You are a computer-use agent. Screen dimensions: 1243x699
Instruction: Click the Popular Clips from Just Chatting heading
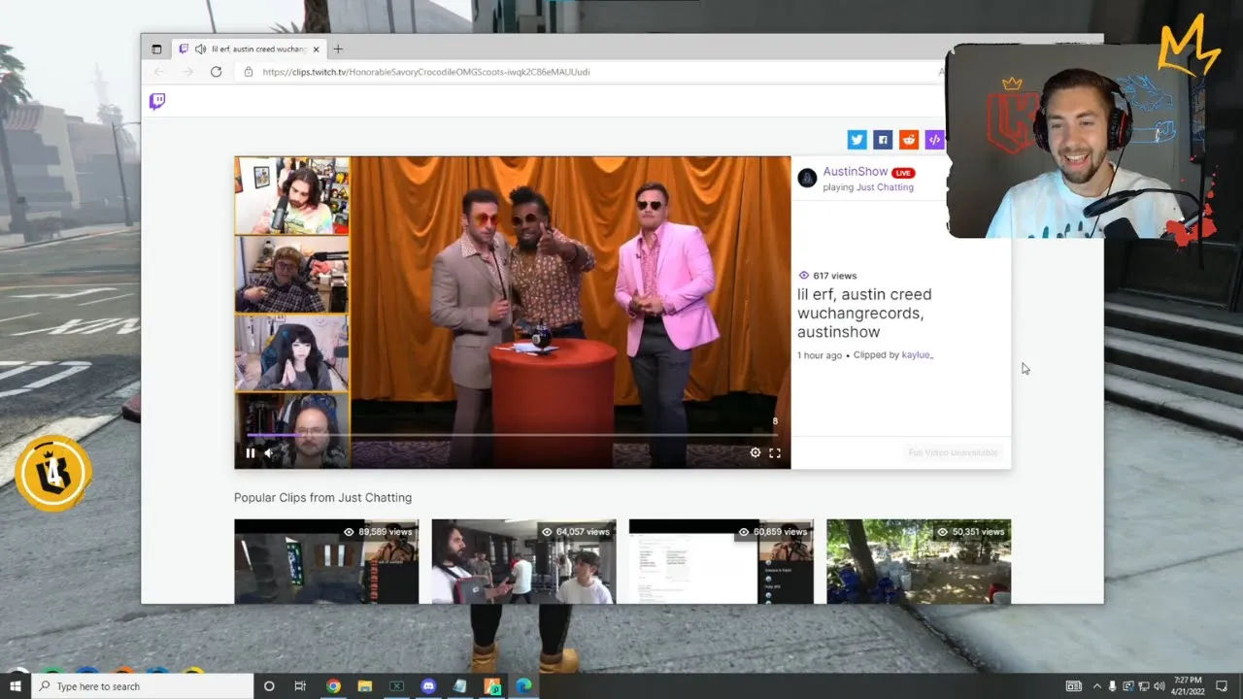[x=322, y=497]
